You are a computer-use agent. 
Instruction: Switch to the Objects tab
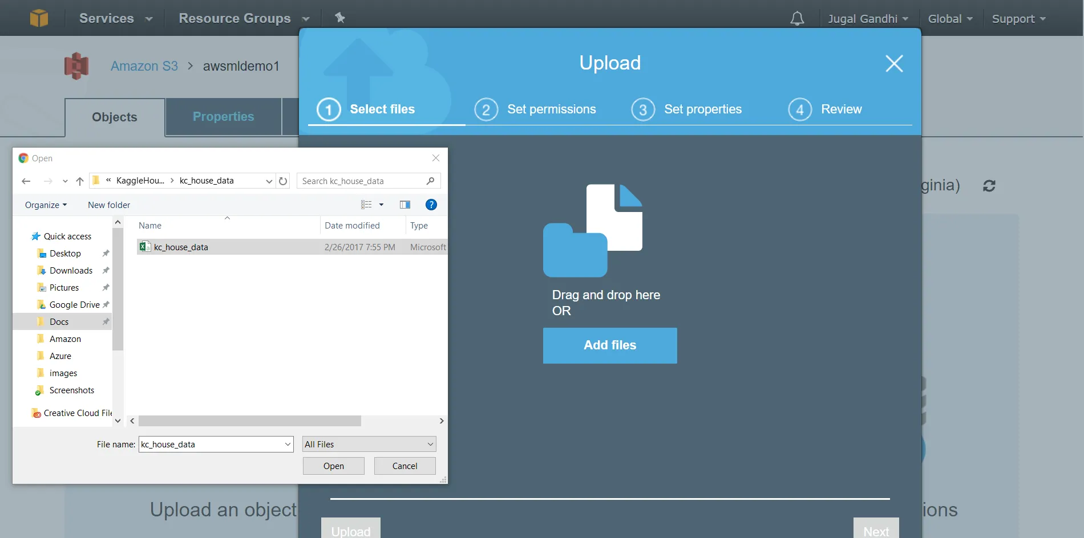pyautogui.click(x=115, y=117)
